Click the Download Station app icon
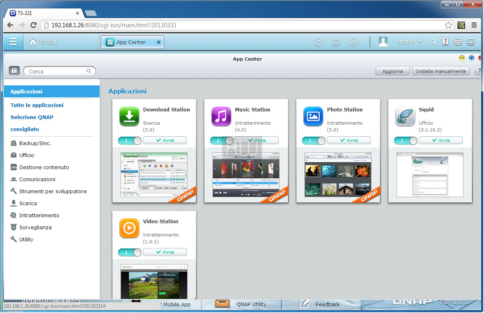 pos(129,116)
